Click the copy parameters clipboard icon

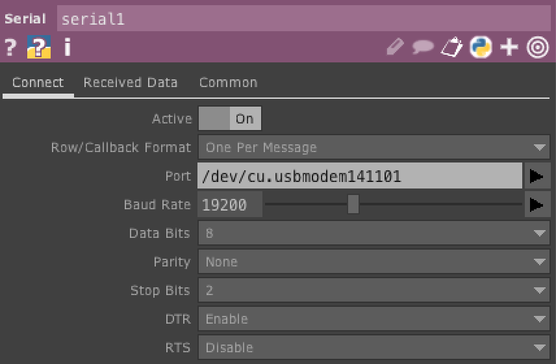pyautogui.click(x=451, y=47)
